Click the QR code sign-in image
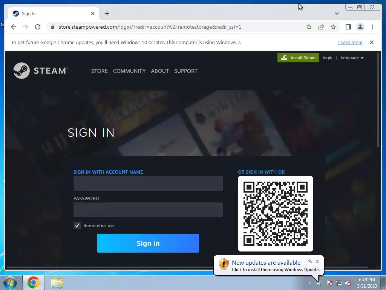The image size is (386, 290). click(275, 214)
